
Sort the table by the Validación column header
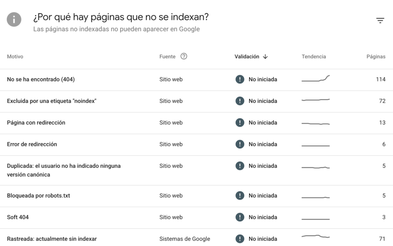tap(247, 57)
